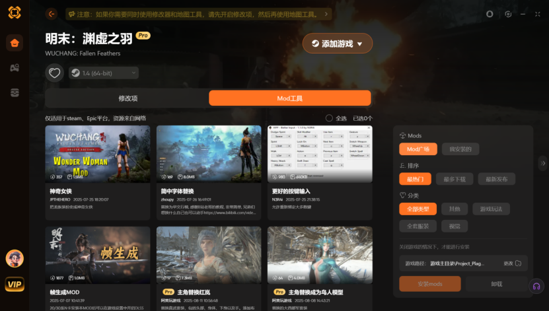
Task: Expand the notice banner arrow
Action: [326, 14]
